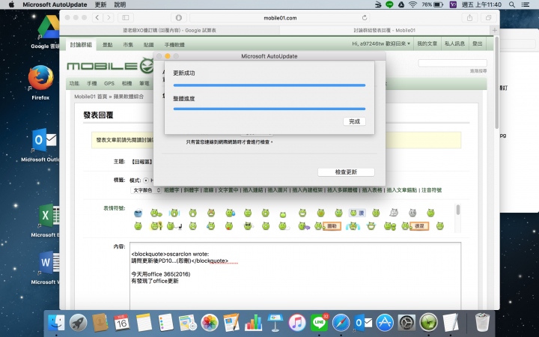Screen dimensions: 539x337
Task: Expand the Hi, a97246tw account menu
Action: pyautogui.click(x=381, y=43)
